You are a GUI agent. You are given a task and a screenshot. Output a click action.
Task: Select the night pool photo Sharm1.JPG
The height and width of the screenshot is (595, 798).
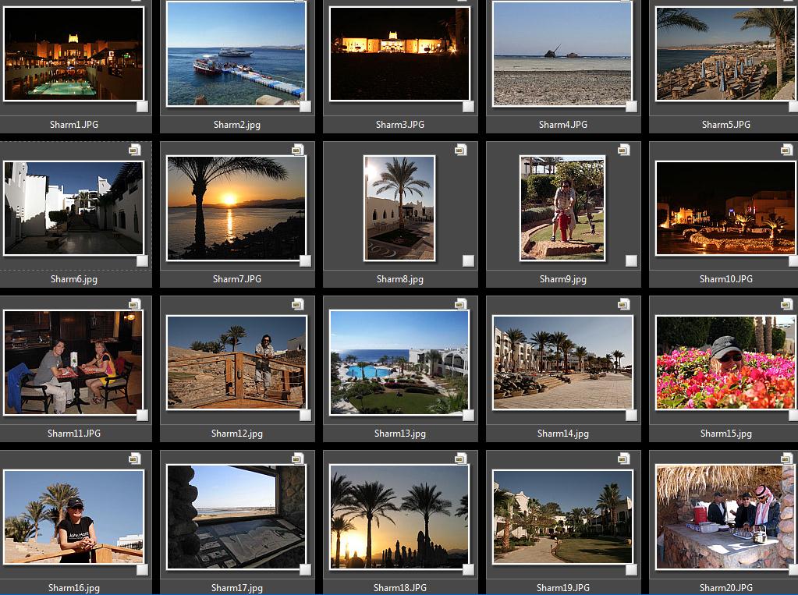click(74, 54)
